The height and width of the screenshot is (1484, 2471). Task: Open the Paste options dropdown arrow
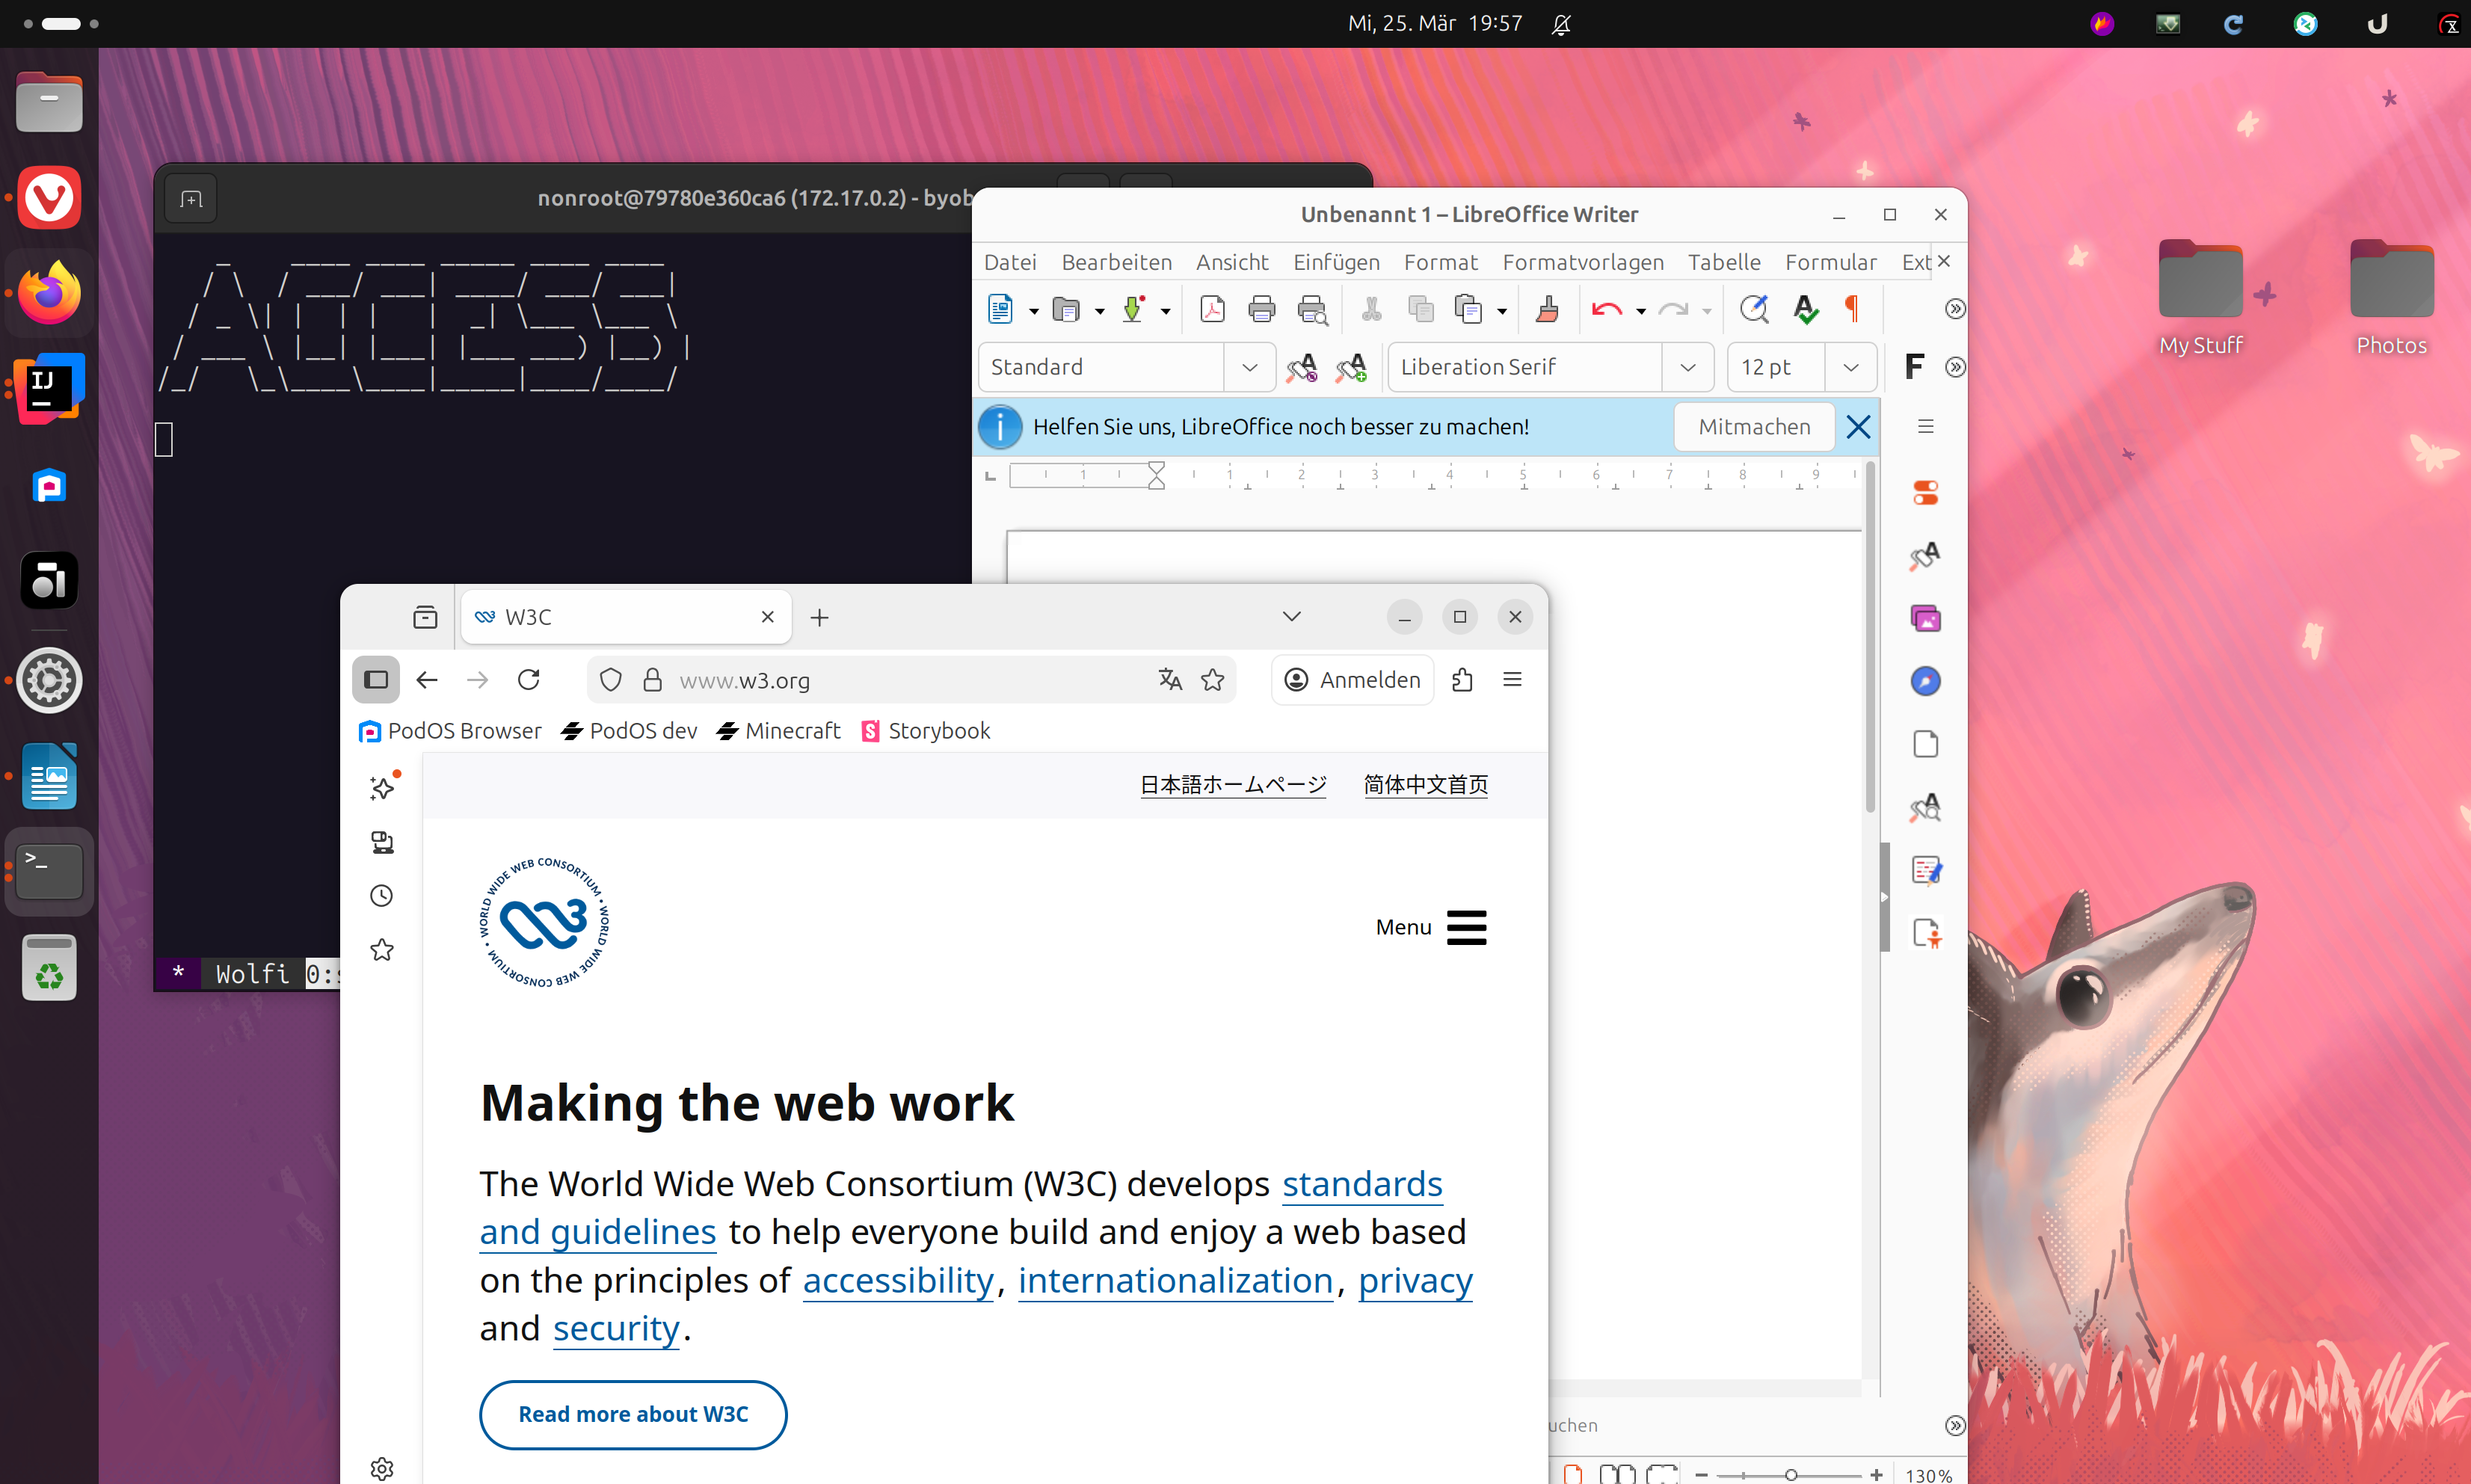coord(1502,311)
